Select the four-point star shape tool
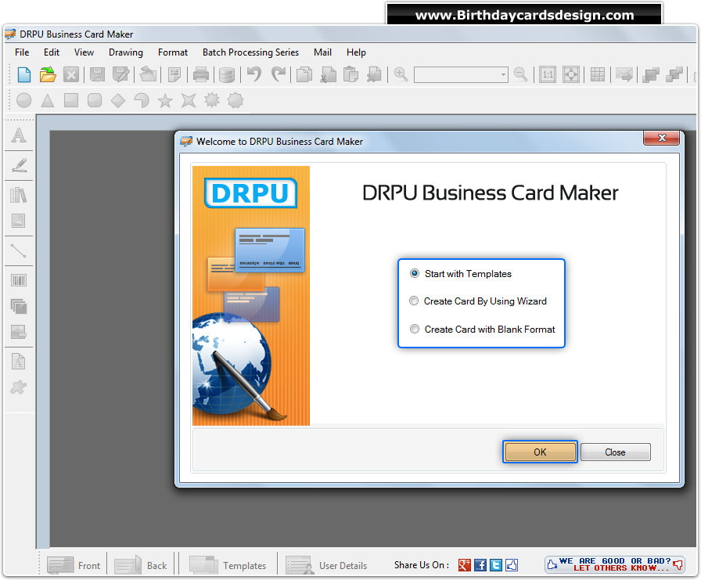This screenshot has height=580, width=701. pos(189,100)
